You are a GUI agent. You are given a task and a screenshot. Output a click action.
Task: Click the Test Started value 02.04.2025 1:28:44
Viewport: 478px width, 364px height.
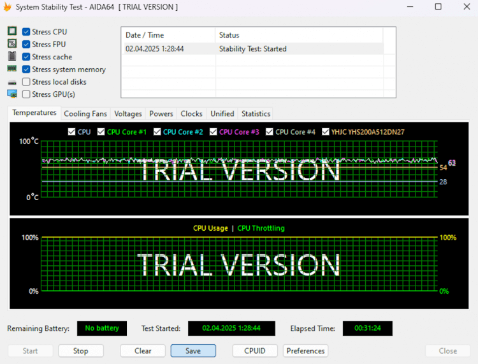point(231,328)
